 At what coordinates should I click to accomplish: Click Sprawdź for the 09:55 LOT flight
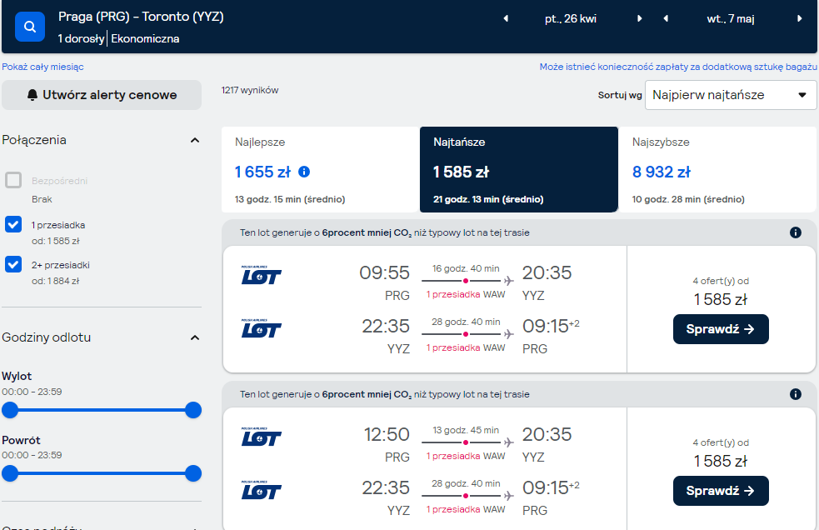(721, 329)
